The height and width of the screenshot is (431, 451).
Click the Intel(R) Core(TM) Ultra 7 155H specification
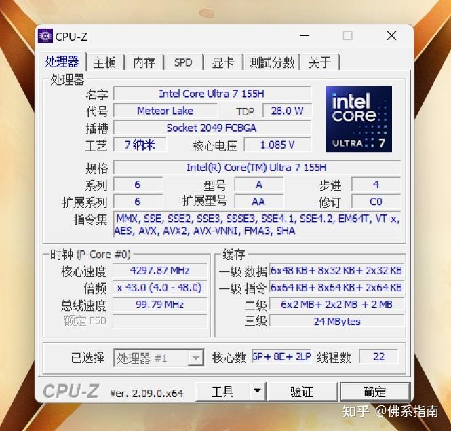pos(257,167)
